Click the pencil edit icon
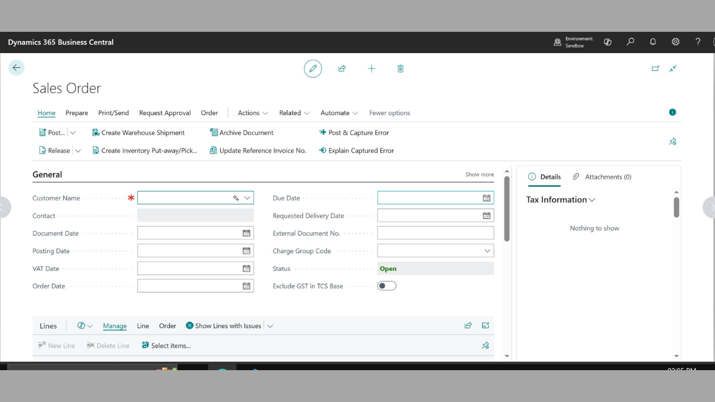Screen dimensions: 715x402 (313, 69)
